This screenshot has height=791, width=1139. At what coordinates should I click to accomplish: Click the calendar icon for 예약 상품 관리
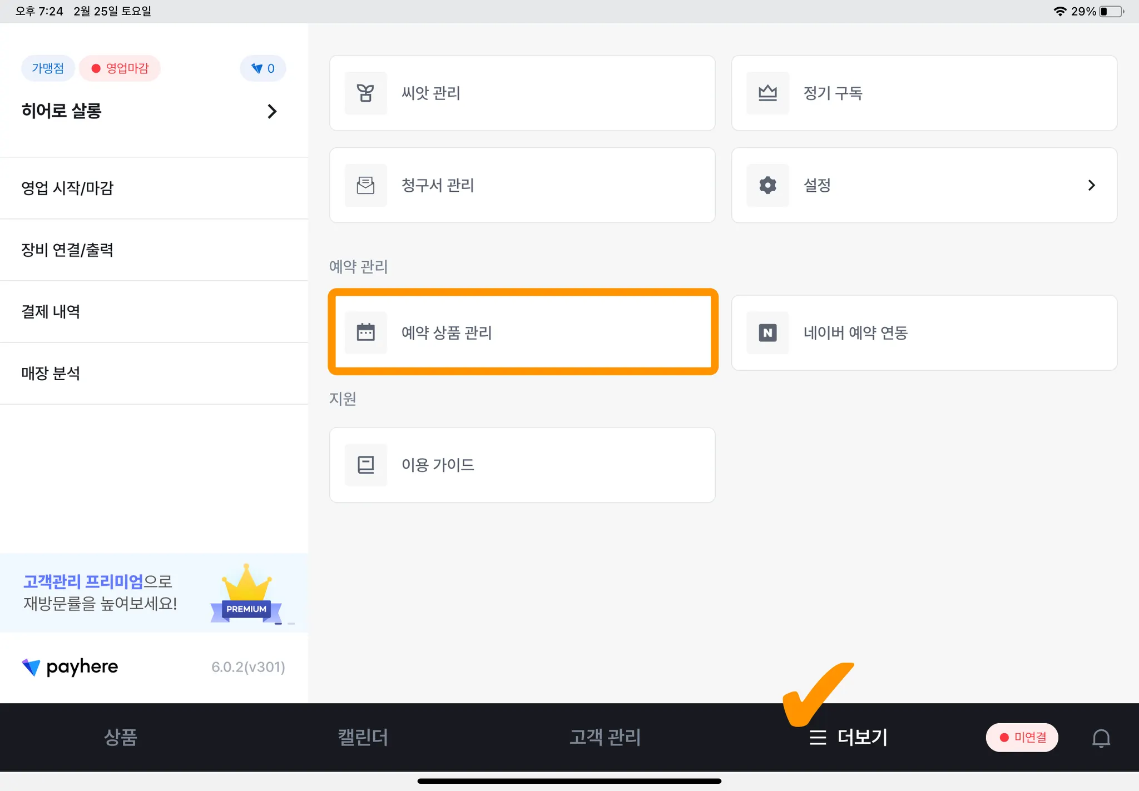coord(365,332)
